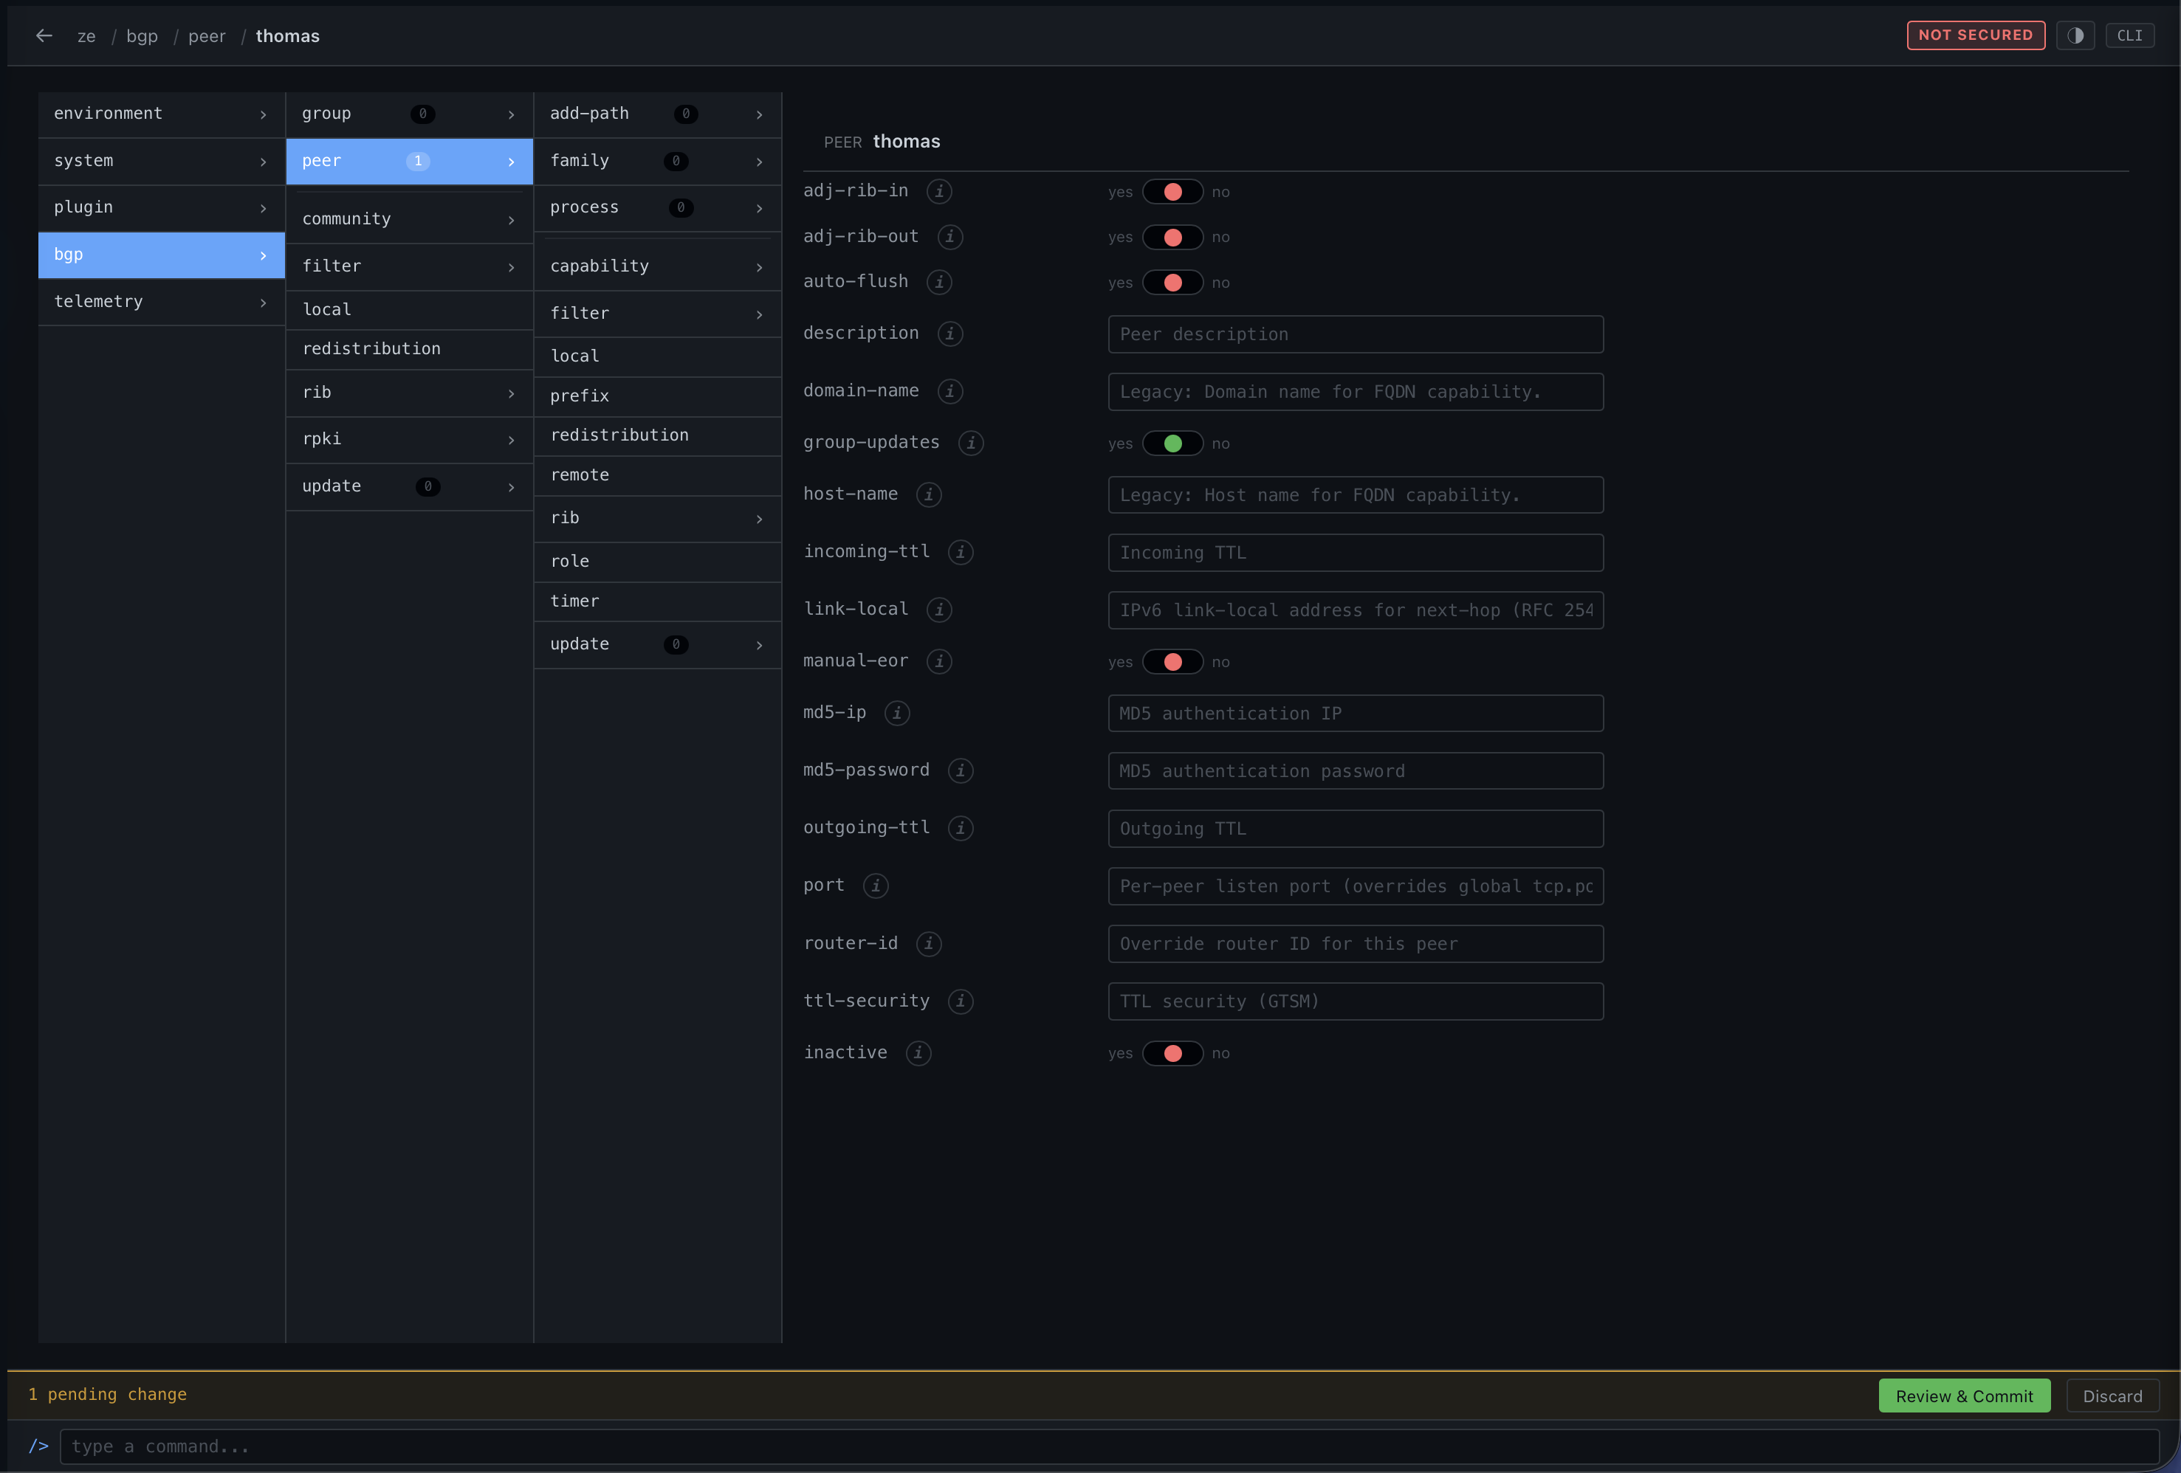Open role in the peer column
The image size is (2181, 1473).
657,561
